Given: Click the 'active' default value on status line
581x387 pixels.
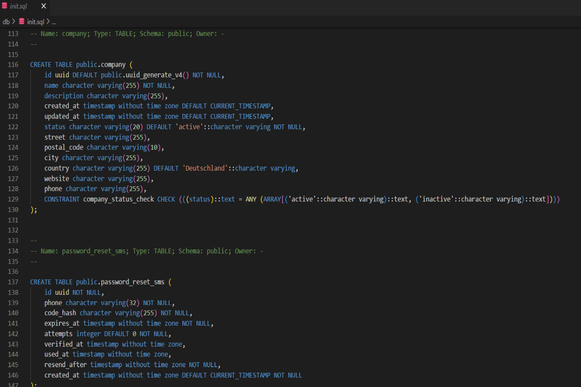Looking at the screenshot, I should pos(189,127).
